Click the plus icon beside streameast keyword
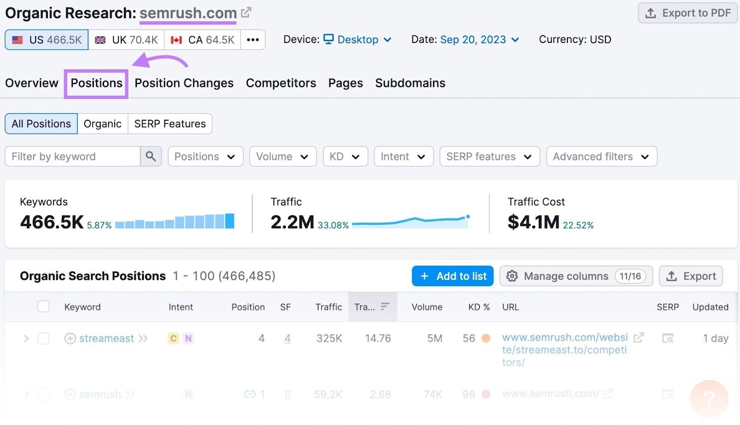The height and width of the screenshot is (425, 740). click(70, 339)
